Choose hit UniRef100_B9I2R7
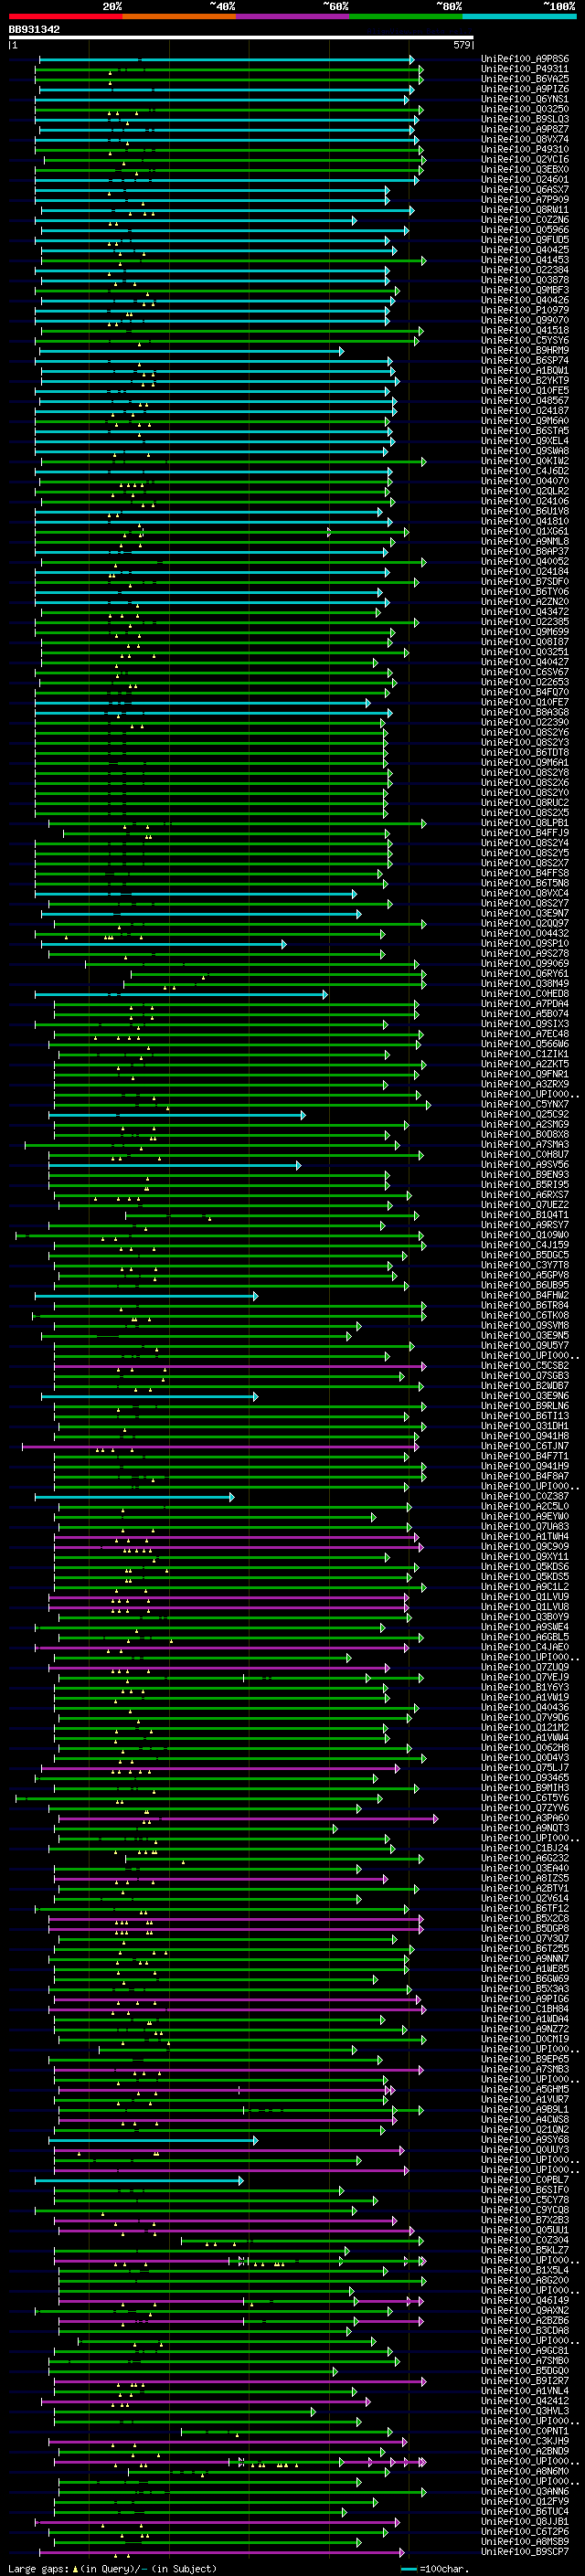Image resolution: width=585 pixels, height=2576 pixels. 525,2381
